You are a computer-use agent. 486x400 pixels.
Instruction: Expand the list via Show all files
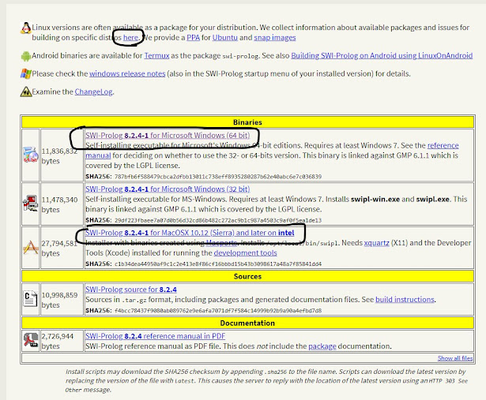454,357
